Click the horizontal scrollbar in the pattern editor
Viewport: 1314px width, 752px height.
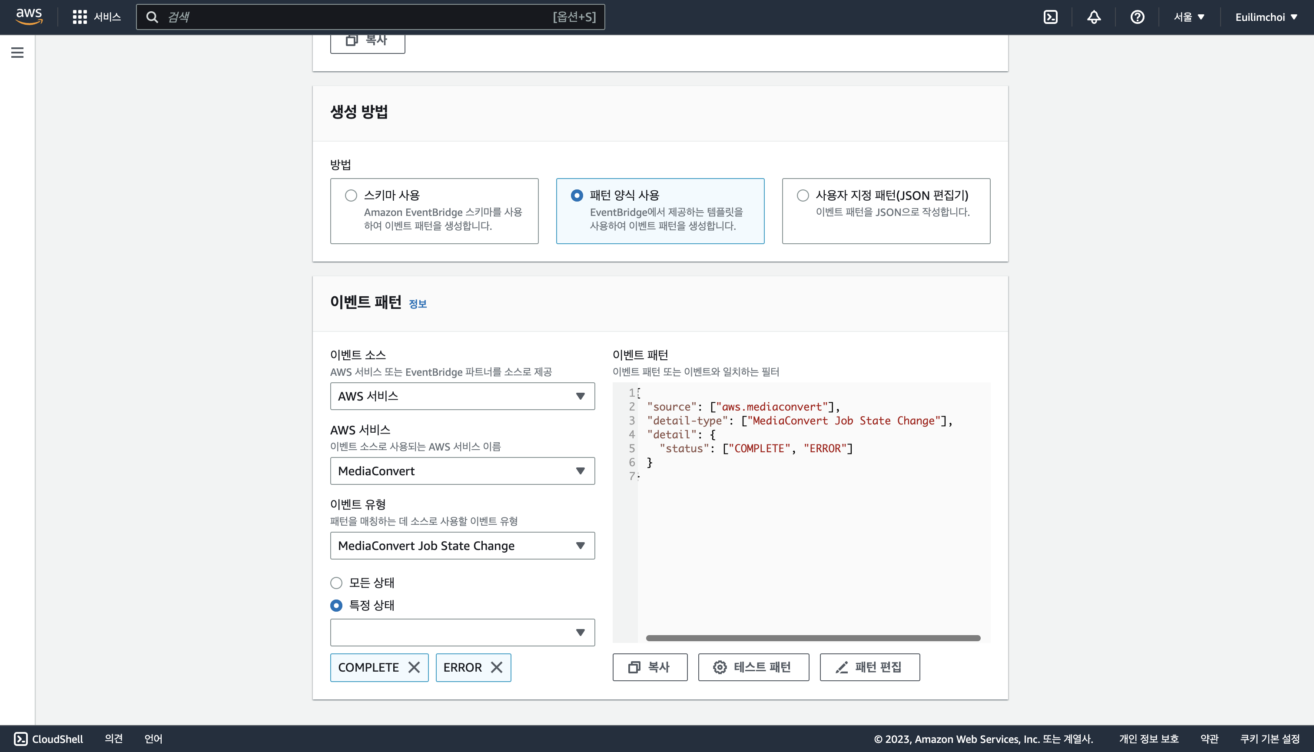[x=813, y=638]
